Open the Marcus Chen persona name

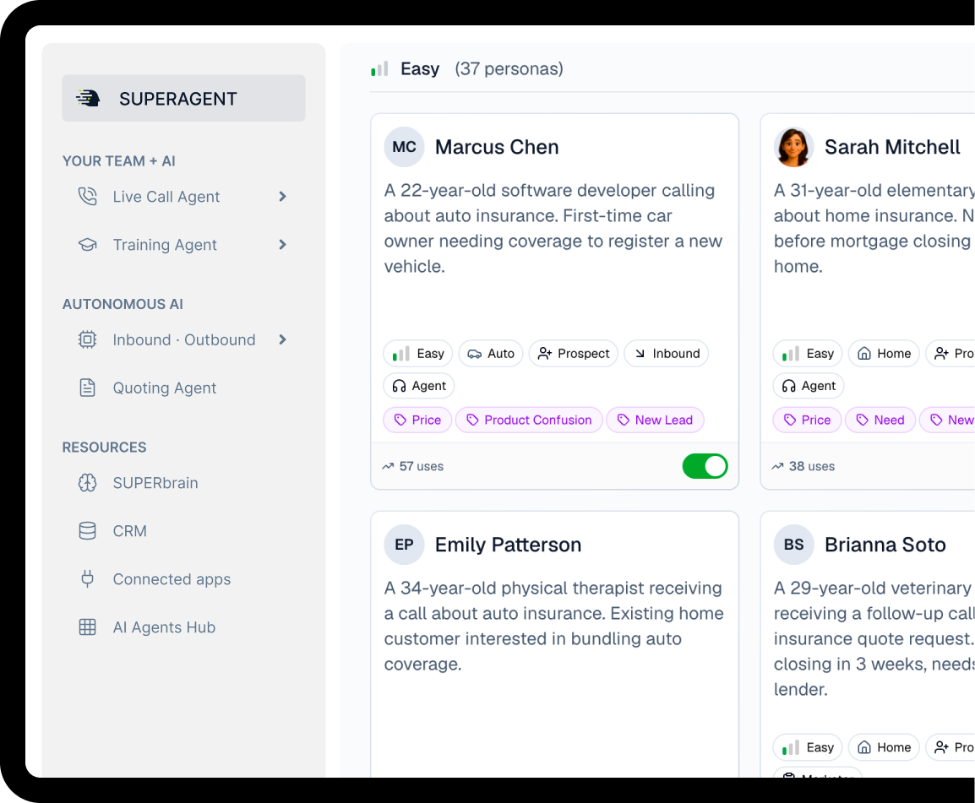[497, 147]
